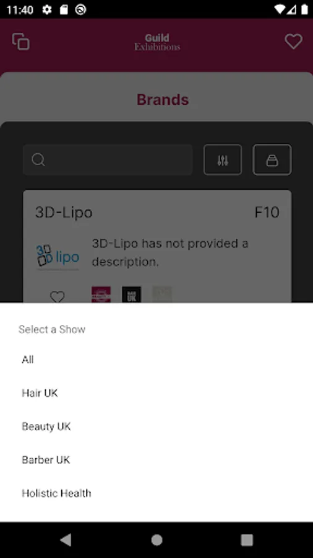This screenshot has width=313, height=558.
Task: Open favorites via header heart icon
Action: 293,42
